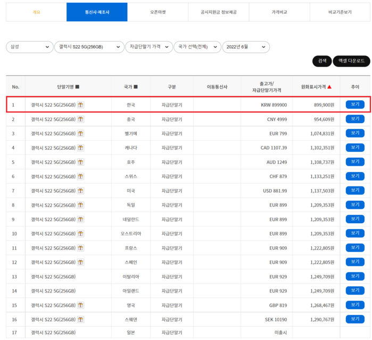Click 보기 button for 캐나다 row

coord(355,148)
